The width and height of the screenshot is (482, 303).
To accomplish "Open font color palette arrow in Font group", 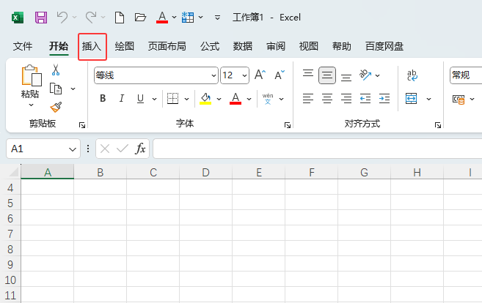I will (x=249, y=99).
